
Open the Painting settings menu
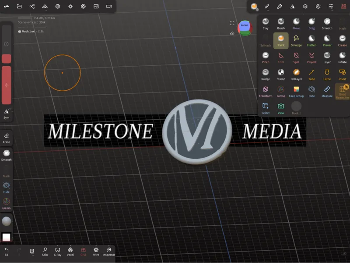coord(280,7)
